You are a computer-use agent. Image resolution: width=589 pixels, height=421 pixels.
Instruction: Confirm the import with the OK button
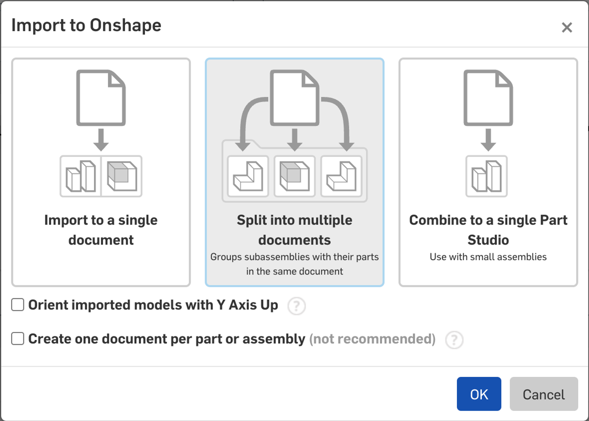point(479,394)
